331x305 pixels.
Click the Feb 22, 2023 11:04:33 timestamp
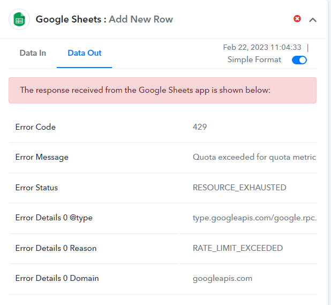coord(262,47)
